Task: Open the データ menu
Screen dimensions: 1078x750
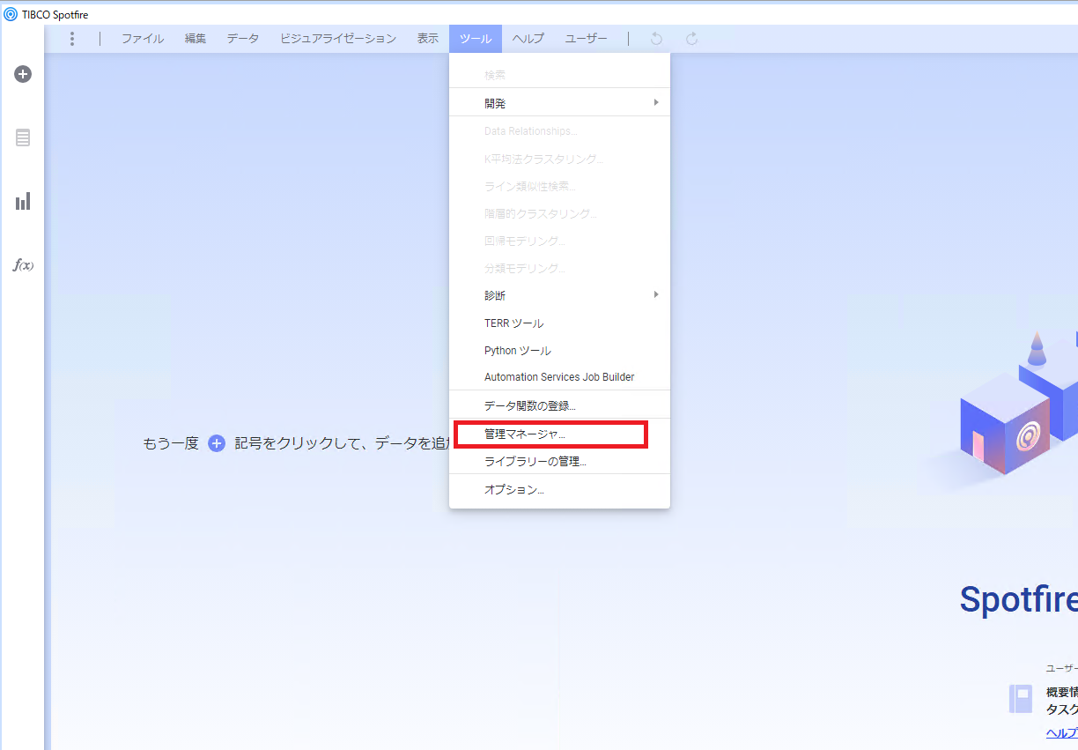Action: (243, 39)
